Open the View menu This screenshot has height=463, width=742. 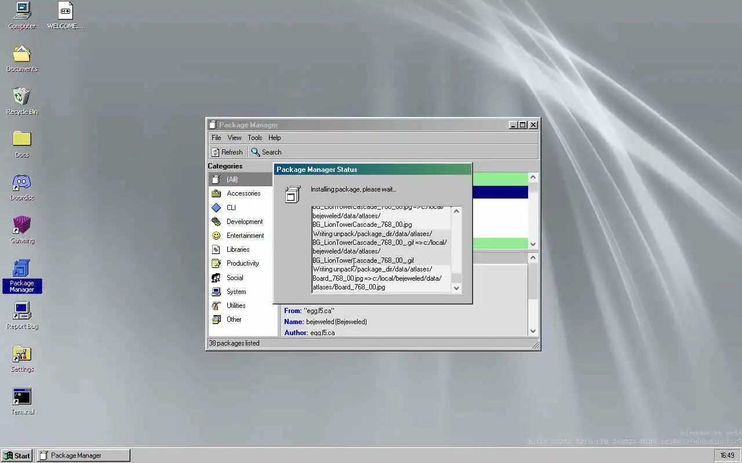click(x=235, y=138)
